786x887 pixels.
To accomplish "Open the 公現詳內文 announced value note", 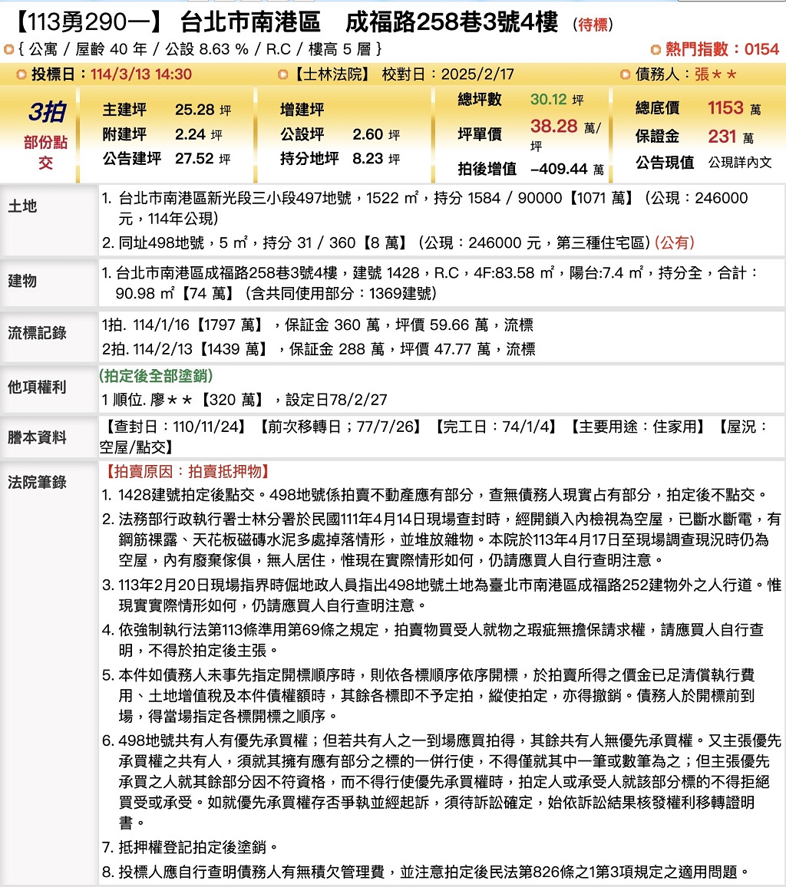I will click(739, 163).
